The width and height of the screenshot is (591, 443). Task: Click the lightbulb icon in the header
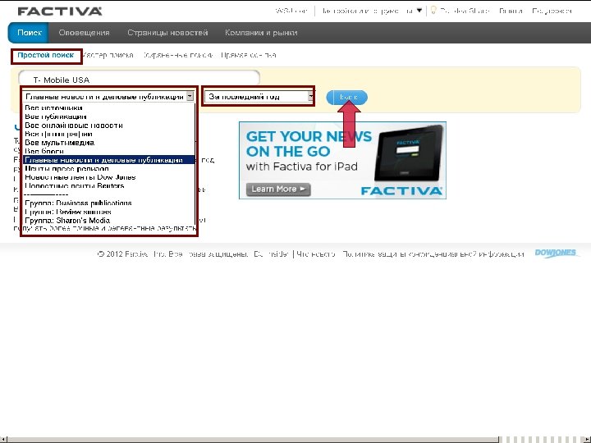click(433, 11)
